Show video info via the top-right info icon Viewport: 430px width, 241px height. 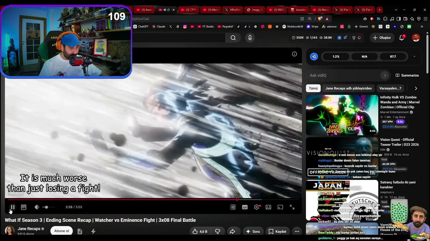294,54
